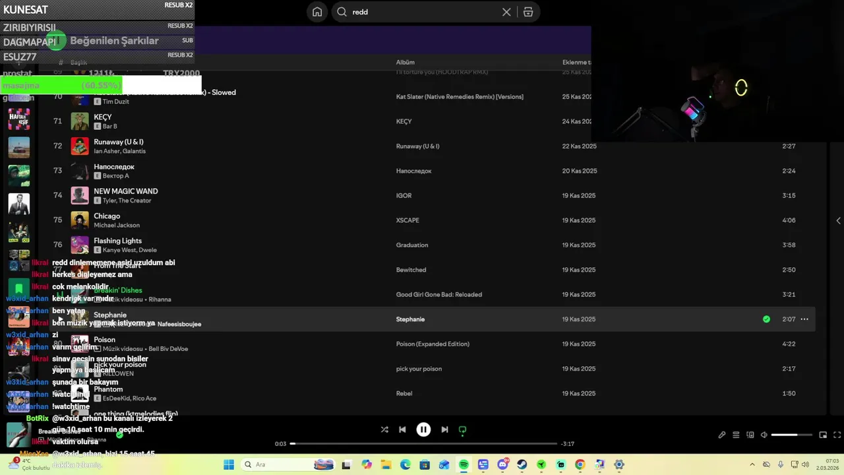This screenshot has width=844, height=475.
Task: Clear the search text with X icon
Action: pyautogui.click(x=506, y=12)
